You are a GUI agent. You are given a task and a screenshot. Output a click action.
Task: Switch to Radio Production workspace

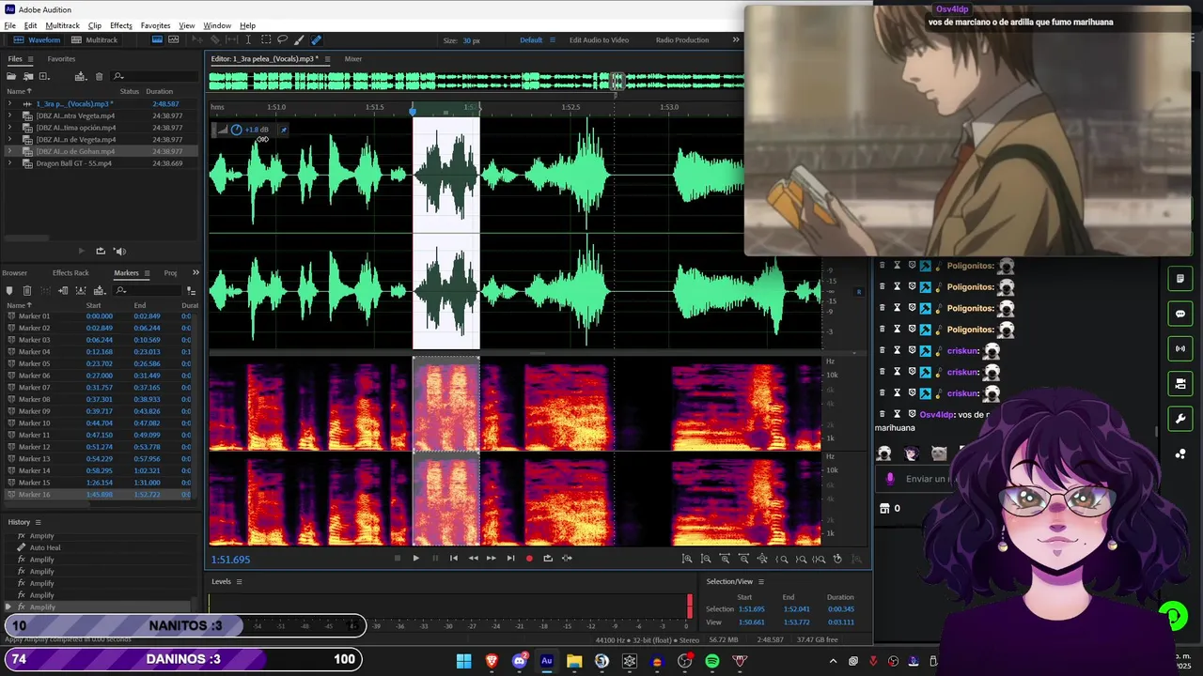pyautogui.click(x=682, y=40)
